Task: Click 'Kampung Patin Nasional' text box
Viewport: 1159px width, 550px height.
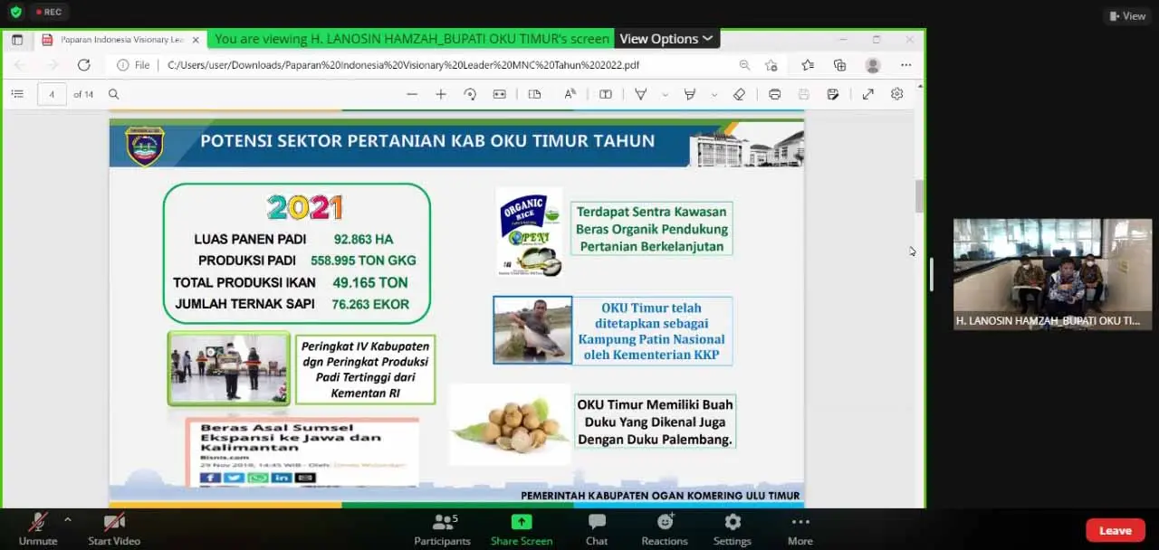Action: [x=652, y=331]
